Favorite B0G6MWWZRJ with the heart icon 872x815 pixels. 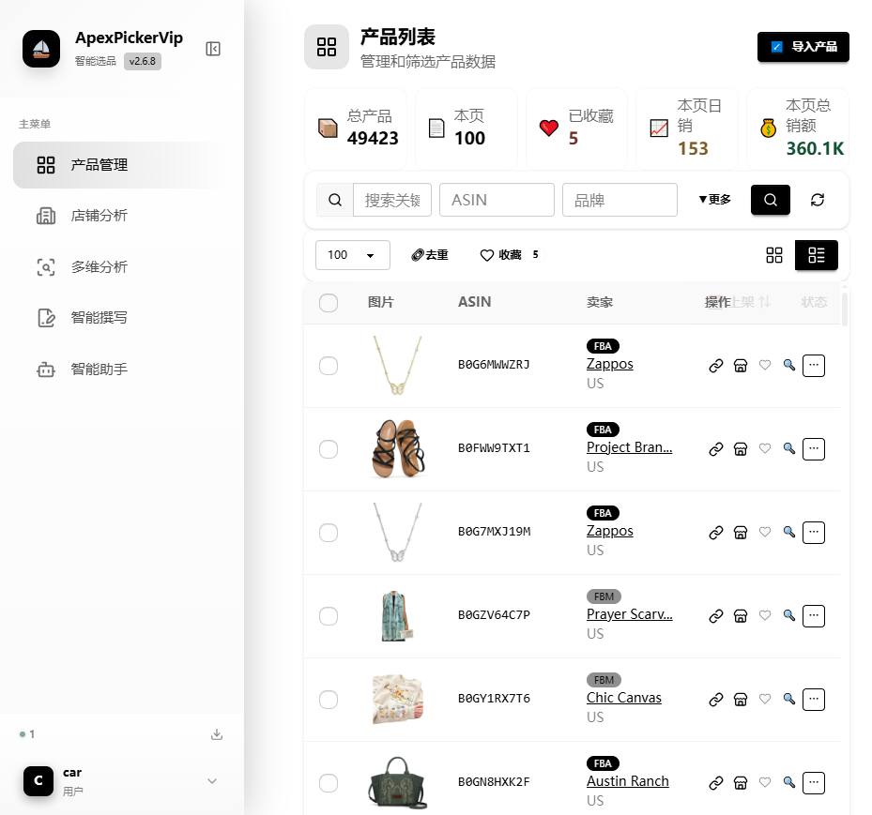(x=765, y=365)
